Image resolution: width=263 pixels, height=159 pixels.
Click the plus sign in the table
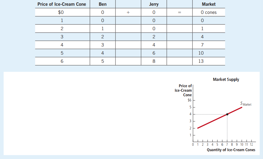128,13
